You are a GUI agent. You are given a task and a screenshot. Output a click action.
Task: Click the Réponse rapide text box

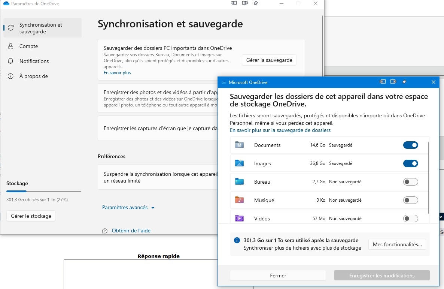141,274
